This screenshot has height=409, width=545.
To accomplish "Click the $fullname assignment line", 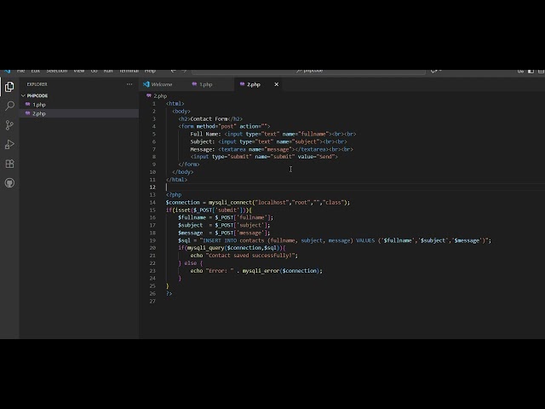I will pyautogui.click(x=226, y=218).
